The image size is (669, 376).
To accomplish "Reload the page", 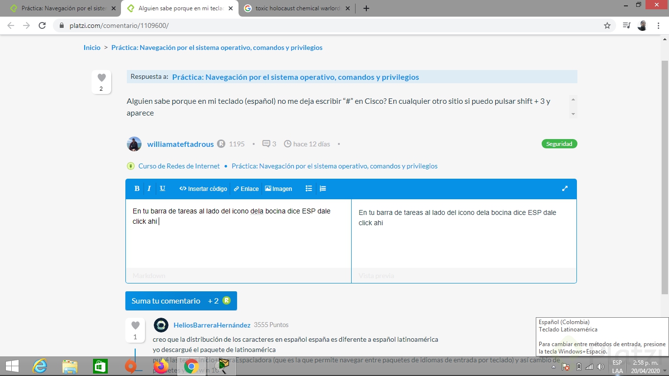I will point(42,25).
